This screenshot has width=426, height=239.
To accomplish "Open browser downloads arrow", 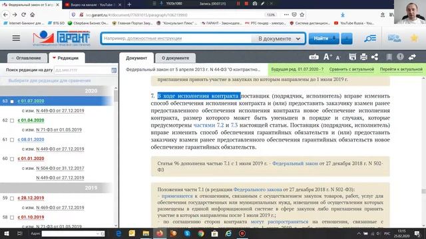I will [x=343, y=15].
